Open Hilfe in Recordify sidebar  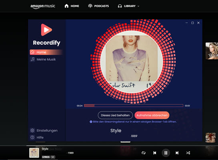37,137
